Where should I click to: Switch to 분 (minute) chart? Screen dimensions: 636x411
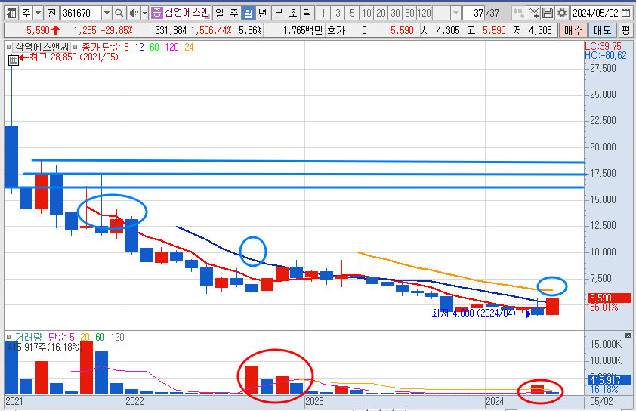[279, 14]
